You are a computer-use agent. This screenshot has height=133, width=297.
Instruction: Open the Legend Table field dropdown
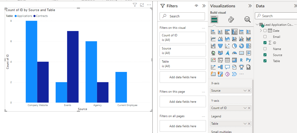(245, 124)
